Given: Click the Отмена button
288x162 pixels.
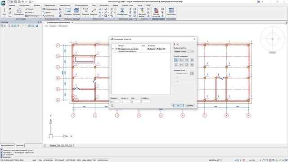Looking at the screenshot, I should click(190, 106).
